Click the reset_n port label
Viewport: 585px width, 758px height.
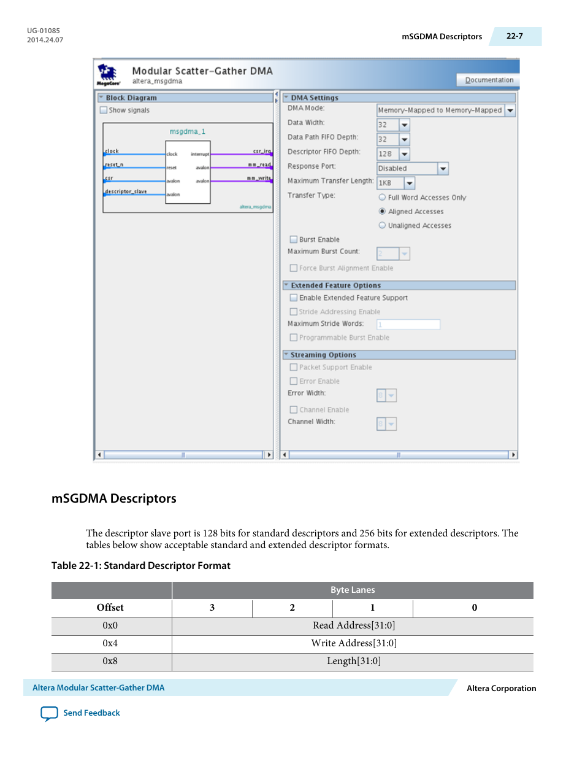pos(114,164)
